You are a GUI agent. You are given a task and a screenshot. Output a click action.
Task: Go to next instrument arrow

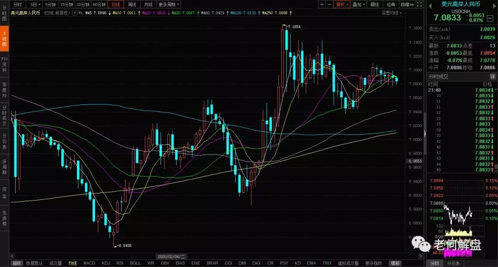(493, 6)
